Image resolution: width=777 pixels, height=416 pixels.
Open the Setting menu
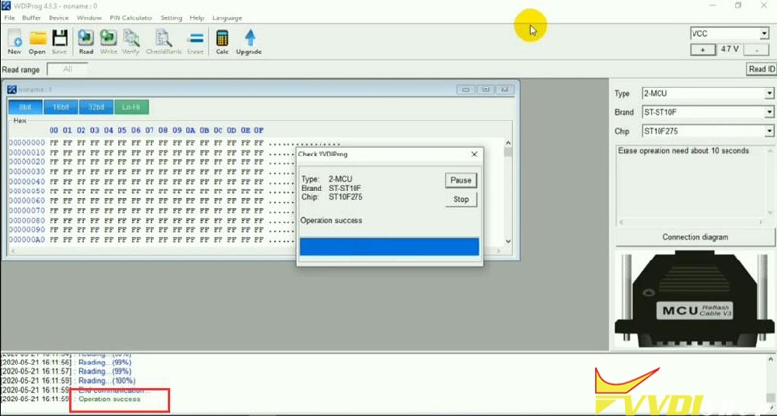172,17
